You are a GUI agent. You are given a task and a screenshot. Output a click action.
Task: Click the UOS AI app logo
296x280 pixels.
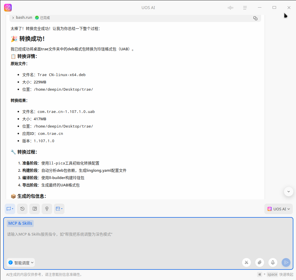tap(8, 8)
